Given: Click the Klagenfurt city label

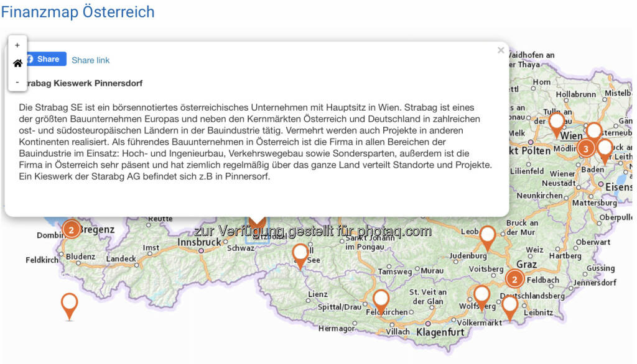Looking at the screenshot, I should click(440, 332).
